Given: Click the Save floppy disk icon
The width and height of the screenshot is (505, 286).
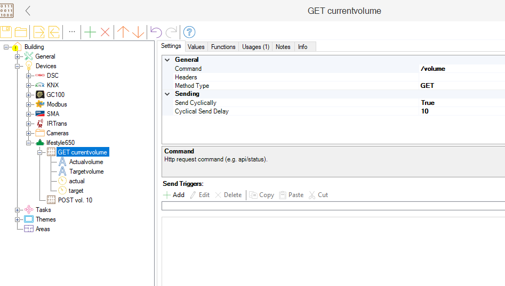Looking at the screenshot, I should 6,32.
